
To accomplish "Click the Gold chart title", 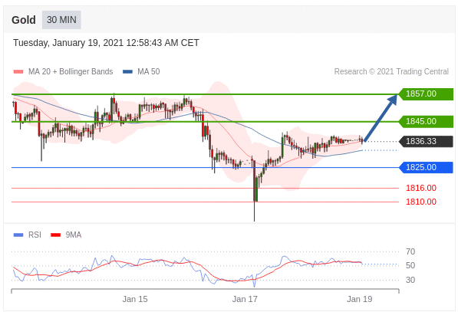I will (x=24, y=20).
